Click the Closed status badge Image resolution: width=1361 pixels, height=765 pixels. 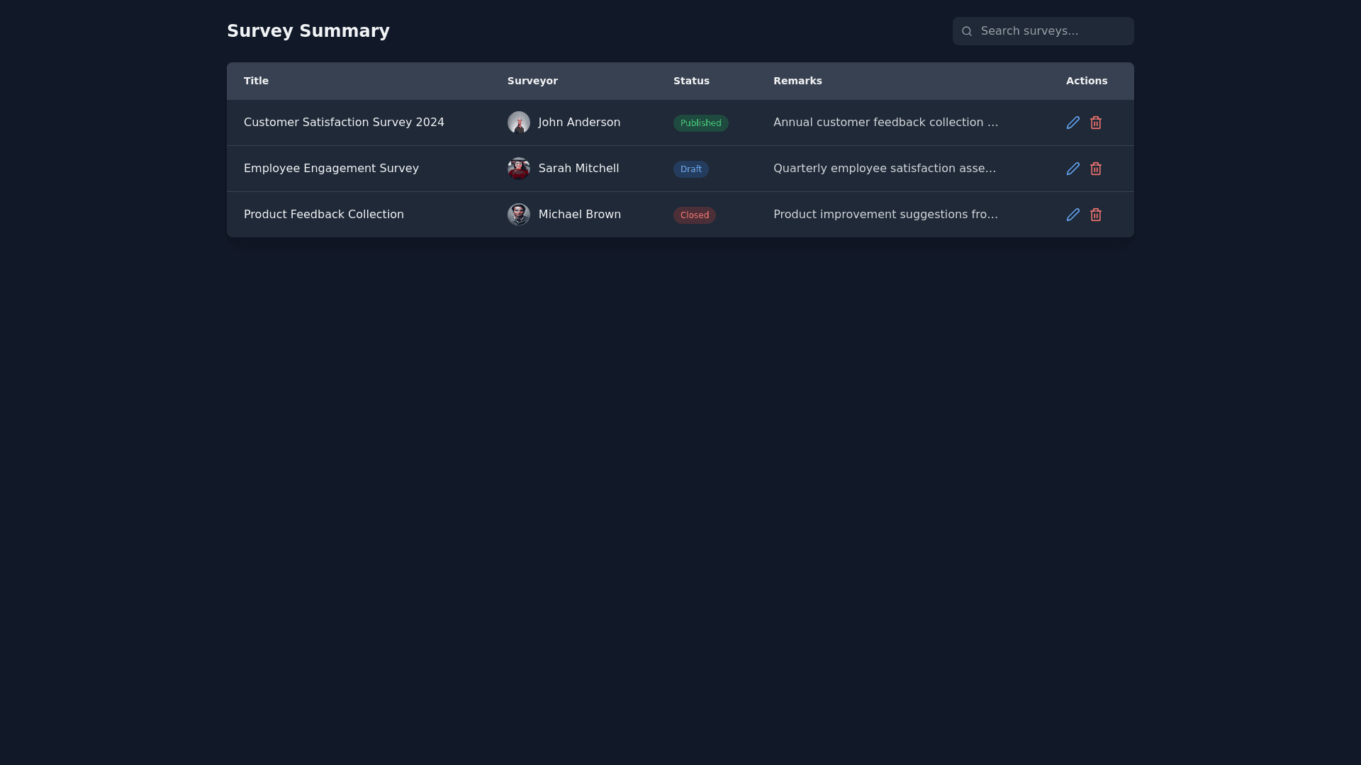pos(694,215)
